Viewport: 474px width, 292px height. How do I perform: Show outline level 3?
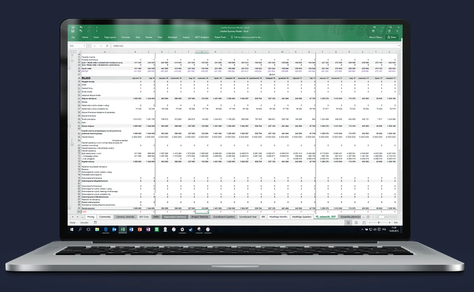tap(75, 52)
